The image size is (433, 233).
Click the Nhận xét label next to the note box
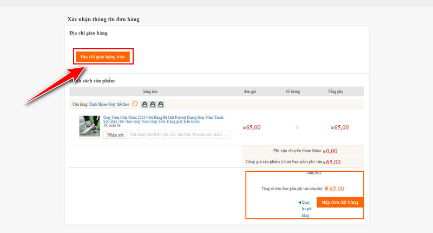(x=115, y=134)
